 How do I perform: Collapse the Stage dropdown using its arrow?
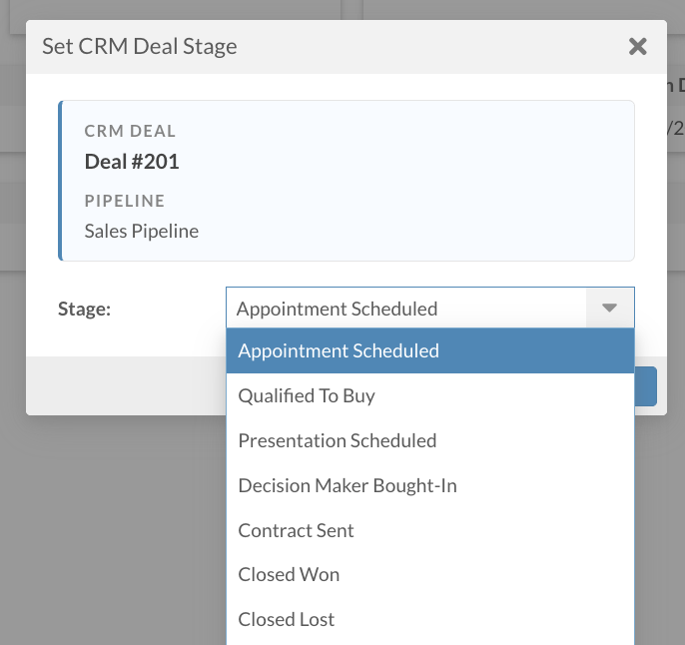[x=610, y=309]
